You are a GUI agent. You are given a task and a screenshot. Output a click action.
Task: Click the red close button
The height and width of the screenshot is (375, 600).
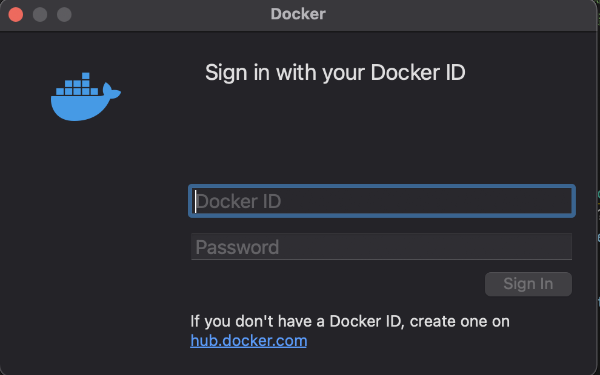pos(15,14)
